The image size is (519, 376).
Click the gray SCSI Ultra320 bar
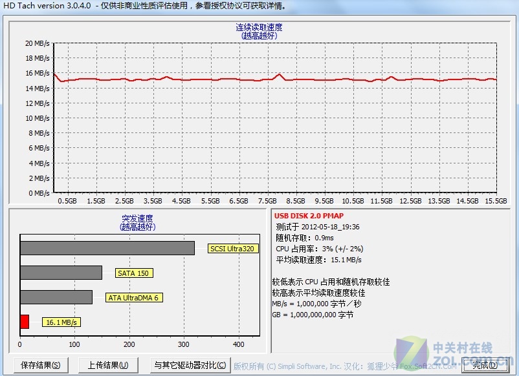tap(107, 248)
